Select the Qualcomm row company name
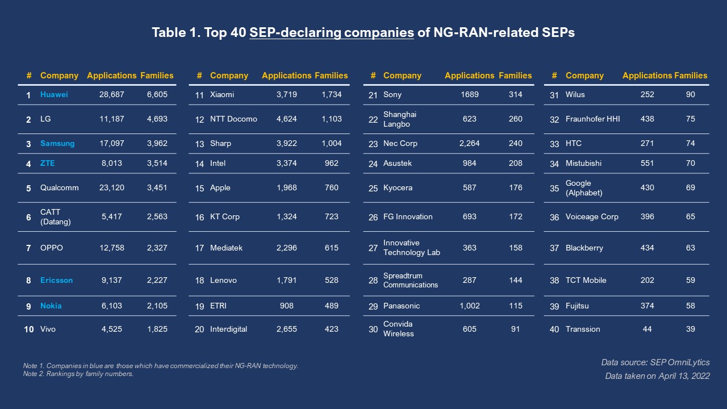The height and width of the screenshot is (409, 727). click(60, 188)
